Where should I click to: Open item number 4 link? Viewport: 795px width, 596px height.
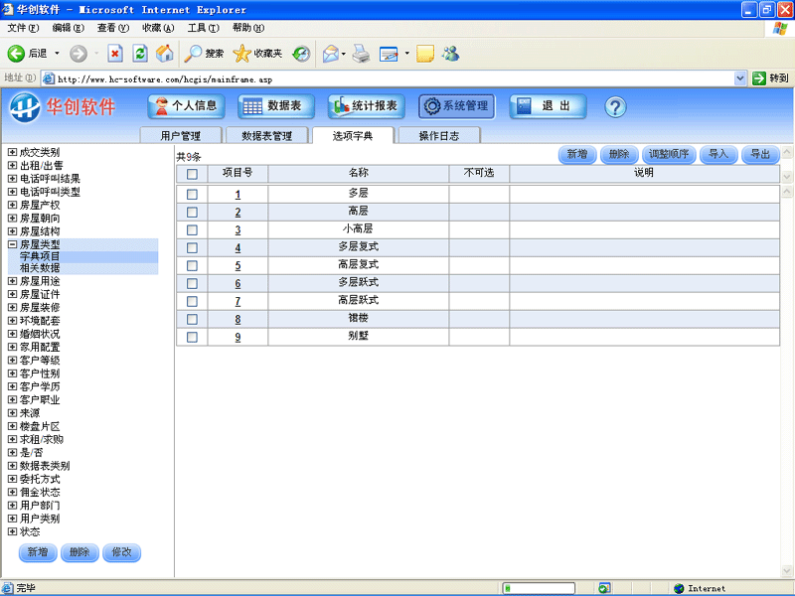coord(238,248)
